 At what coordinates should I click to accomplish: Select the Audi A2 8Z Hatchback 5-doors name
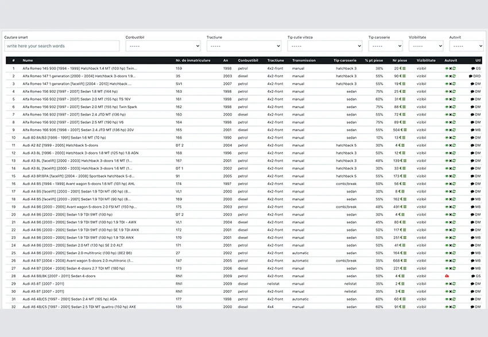(x=60, y=146)
